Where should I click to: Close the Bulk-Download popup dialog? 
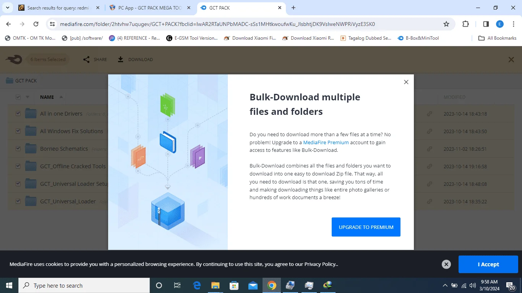[406, 82]
